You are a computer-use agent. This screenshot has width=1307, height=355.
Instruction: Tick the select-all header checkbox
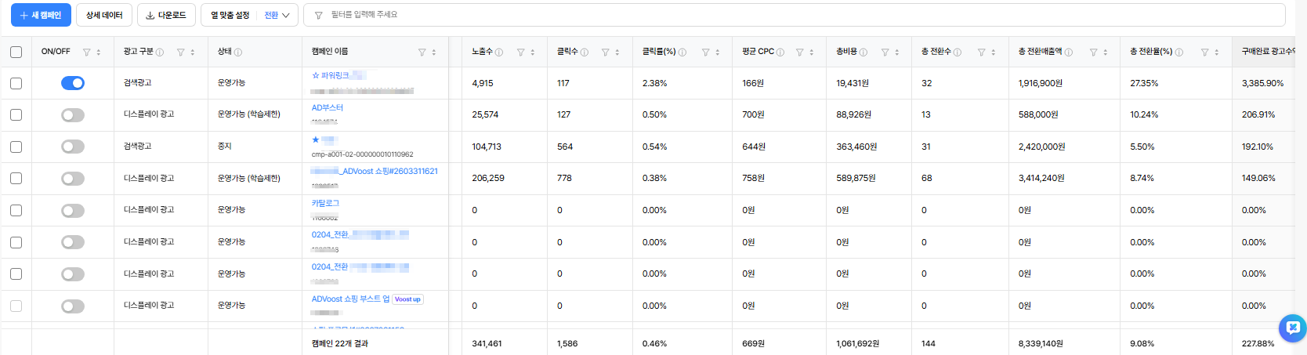pyautogui.click(x=16, y=52)
